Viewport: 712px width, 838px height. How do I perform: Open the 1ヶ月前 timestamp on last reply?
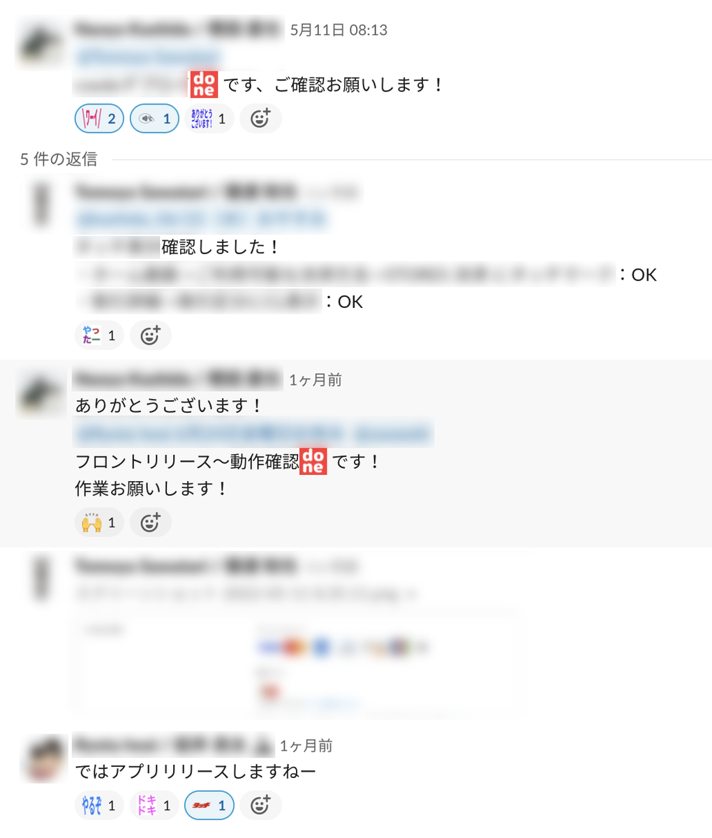tap(306, 746)
